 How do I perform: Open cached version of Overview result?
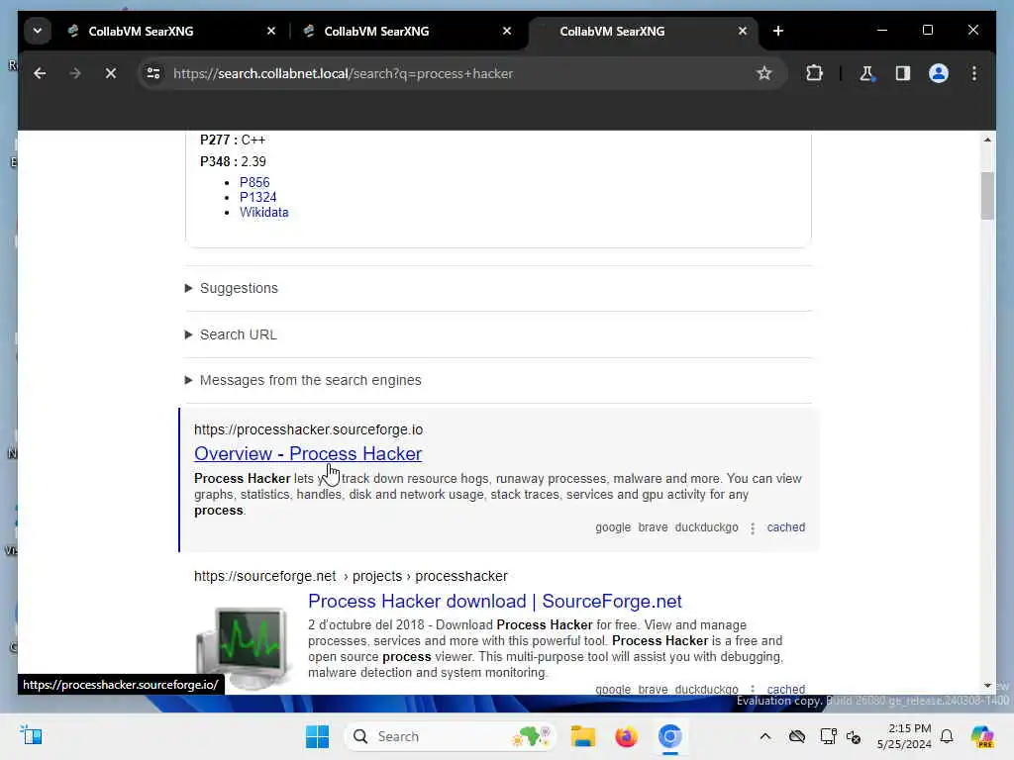(785, 527)
